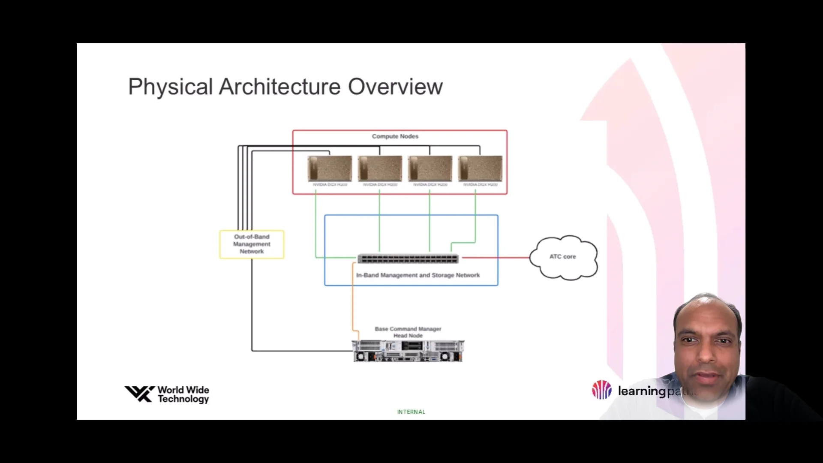Click the third NVIDIA DGX H200 node image
823x463 pixels.
coord(430,168)
